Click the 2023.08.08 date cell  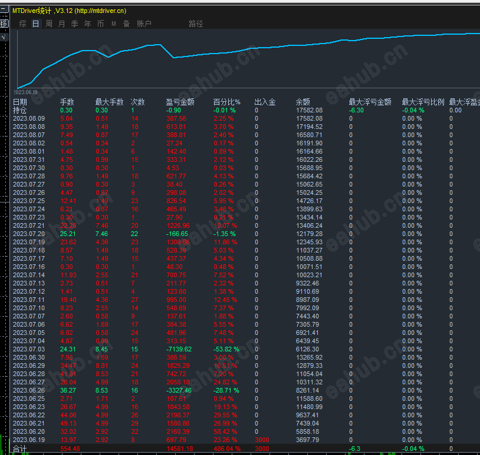[29, 127]
